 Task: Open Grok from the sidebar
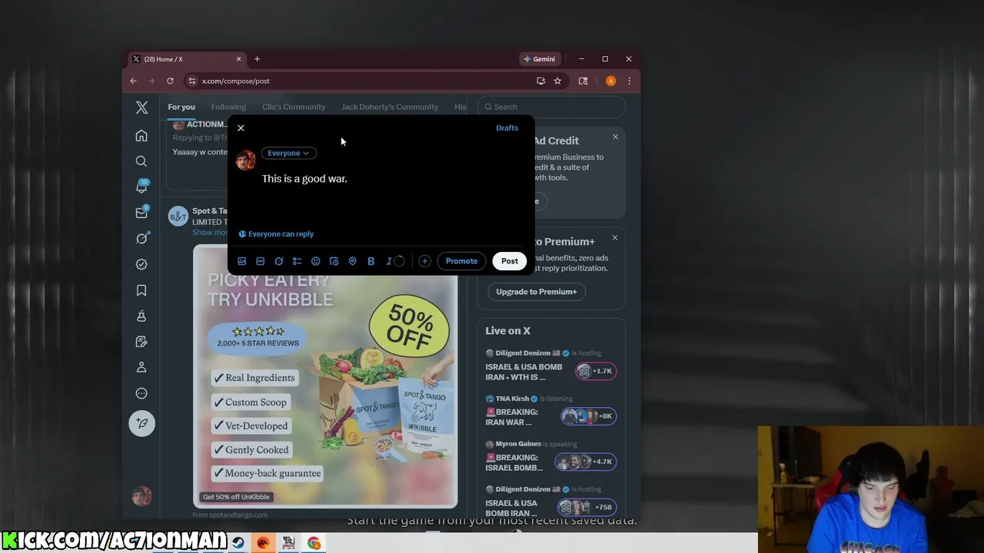click(141, 239)
